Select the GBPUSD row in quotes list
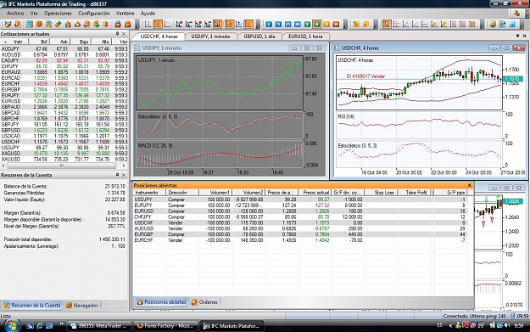 pos(64,130)
